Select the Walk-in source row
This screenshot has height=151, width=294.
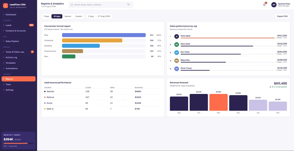[103, 109]
